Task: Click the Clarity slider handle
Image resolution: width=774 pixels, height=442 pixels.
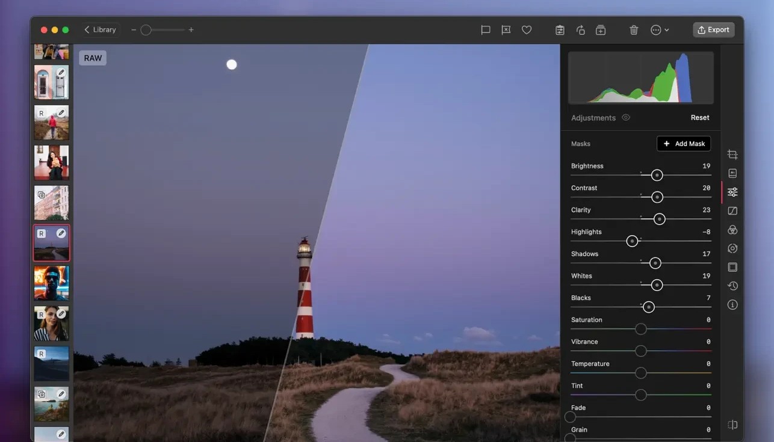Action: pos(660,219)
